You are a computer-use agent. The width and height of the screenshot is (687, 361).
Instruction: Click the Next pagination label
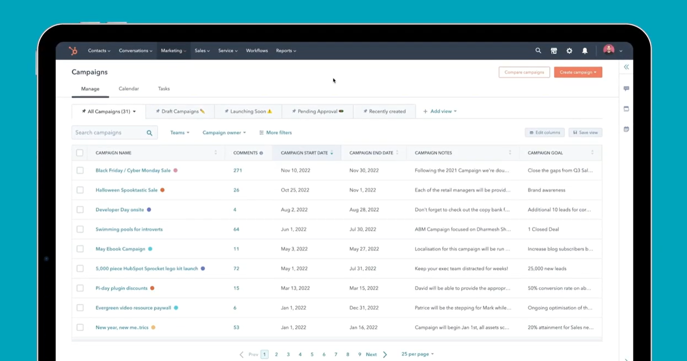pos(371,355)
